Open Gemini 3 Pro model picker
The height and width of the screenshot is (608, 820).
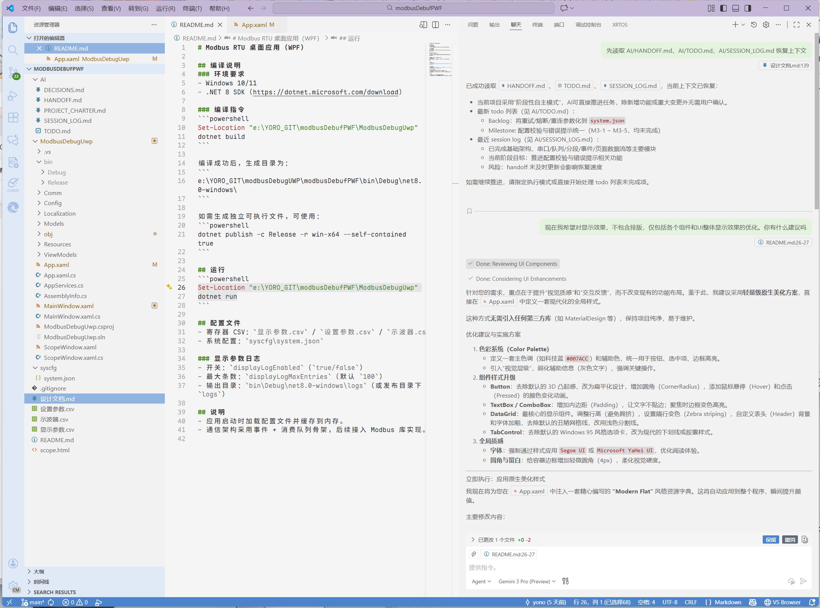pos(527,581)
